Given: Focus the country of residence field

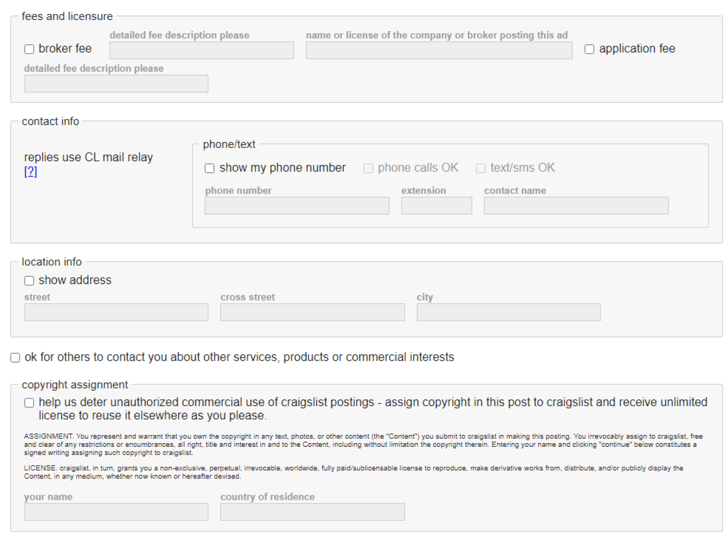Looking at the screenshot, I should tap(312, 512).
